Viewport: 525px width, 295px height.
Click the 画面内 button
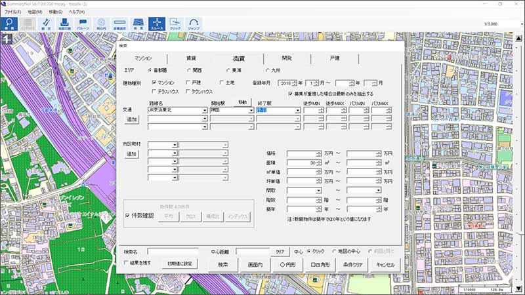point(255,265)
